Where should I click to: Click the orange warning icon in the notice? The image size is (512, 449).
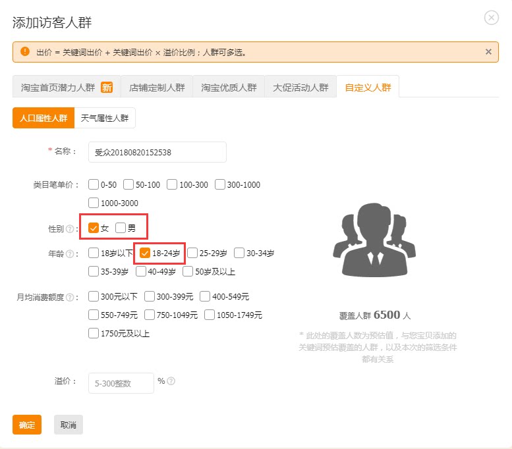pos(25,51)
